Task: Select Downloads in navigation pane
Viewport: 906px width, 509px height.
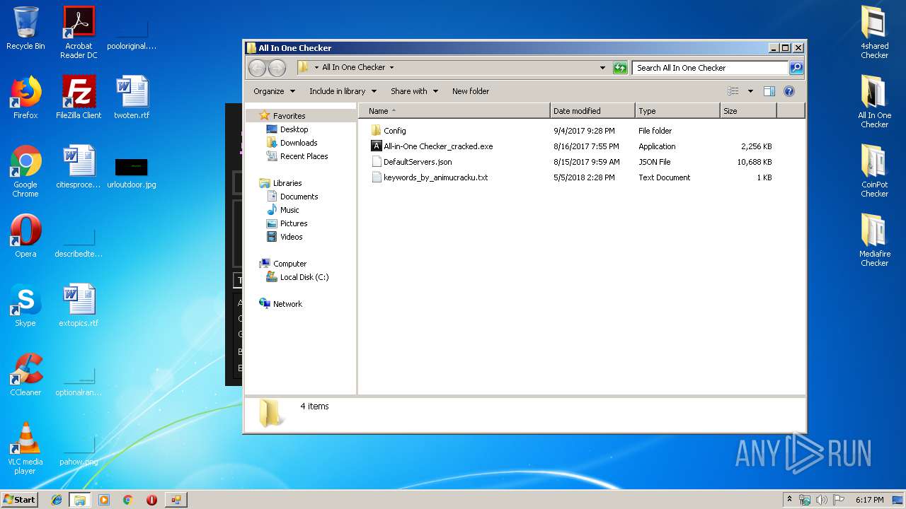Action: click(x=298, y=143)
